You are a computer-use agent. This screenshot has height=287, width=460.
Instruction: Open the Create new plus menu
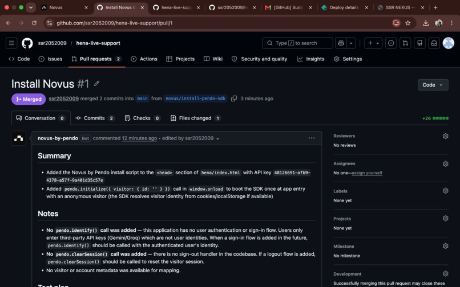tap(373, 43)
